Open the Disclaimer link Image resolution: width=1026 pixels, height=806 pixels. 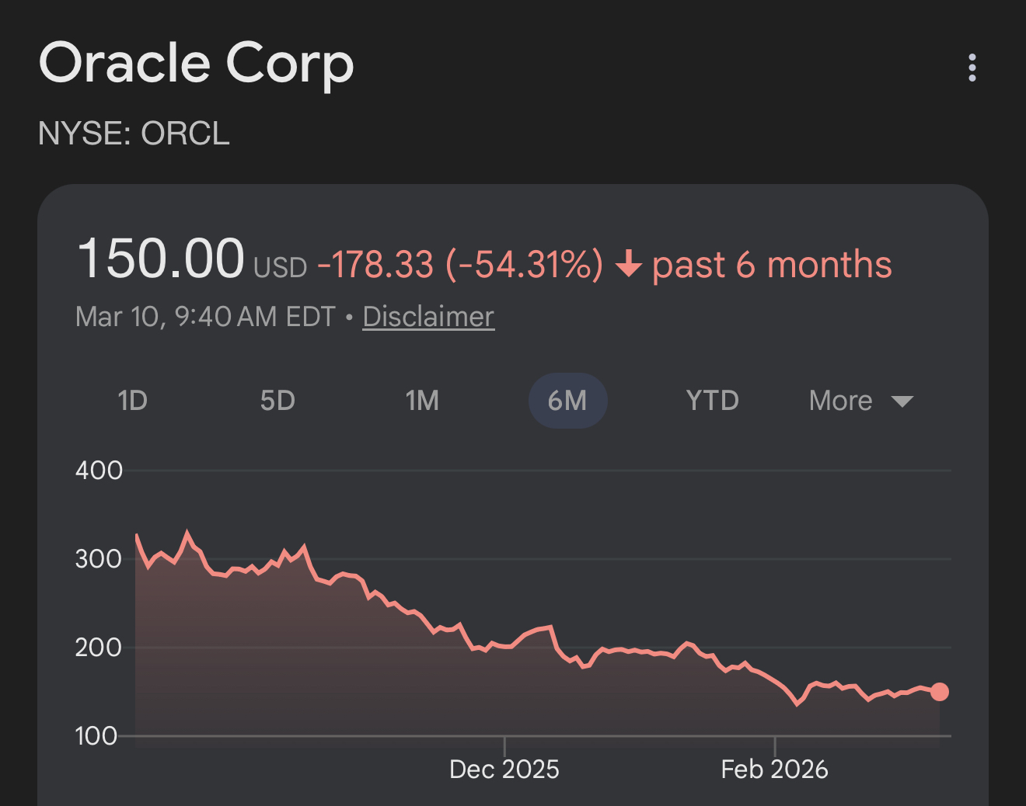(x=428, y=317)
